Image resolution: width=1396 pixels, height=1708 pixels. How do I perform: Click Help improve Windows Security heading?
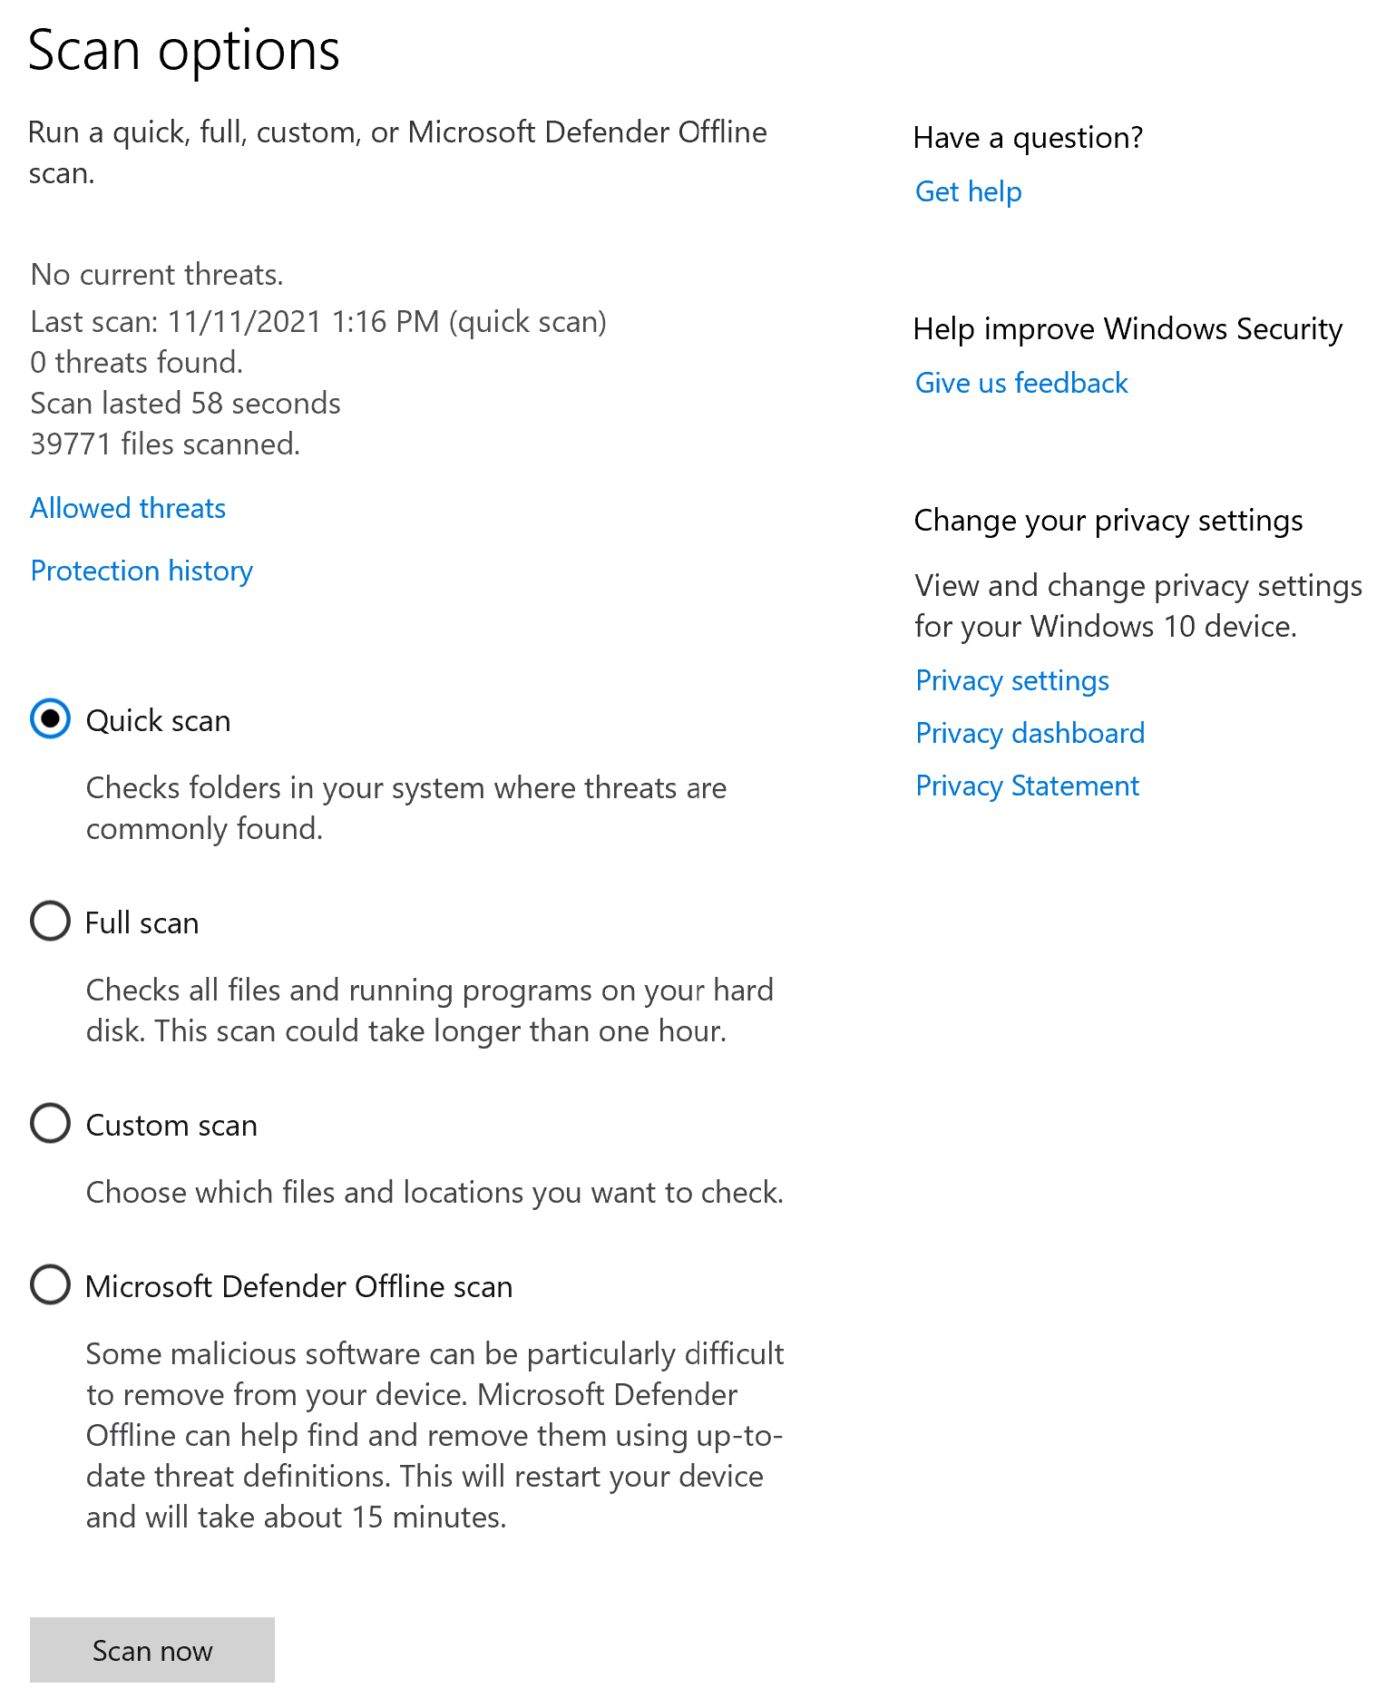1128,329
